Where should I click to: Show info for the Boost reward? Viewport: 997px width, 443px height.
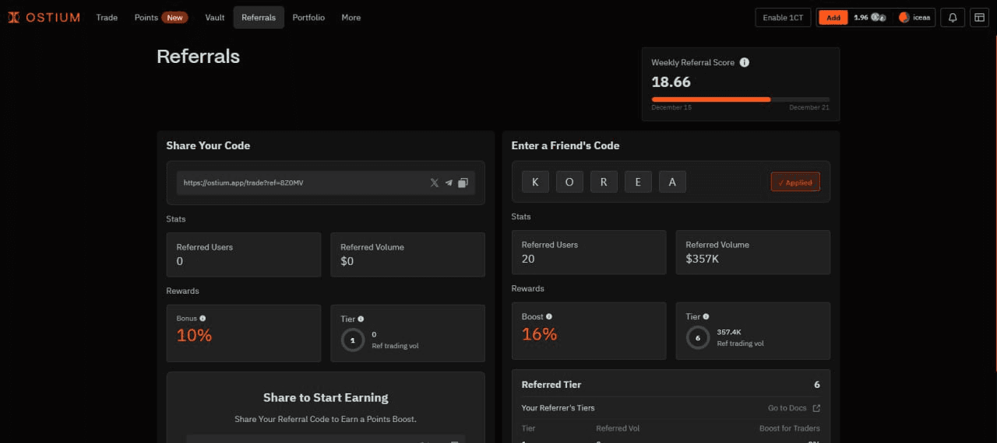(548, 316)
